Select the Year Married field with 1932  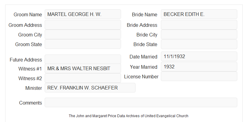pos(199,67)
